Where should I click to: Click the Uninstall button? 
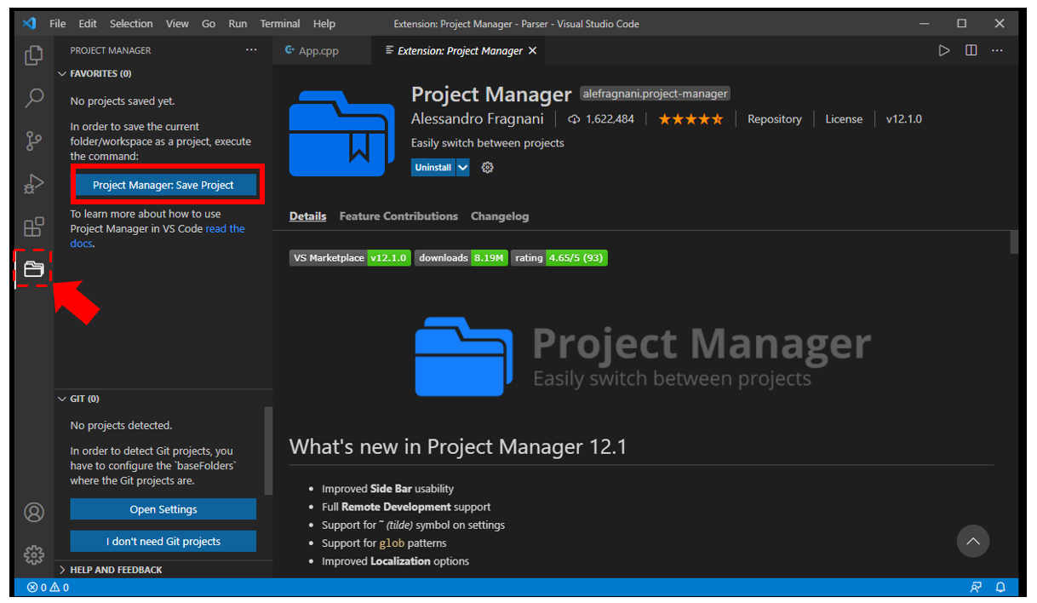tap(433, 168)
